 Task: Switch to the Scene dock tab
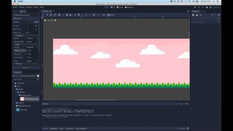pos(15,11)
